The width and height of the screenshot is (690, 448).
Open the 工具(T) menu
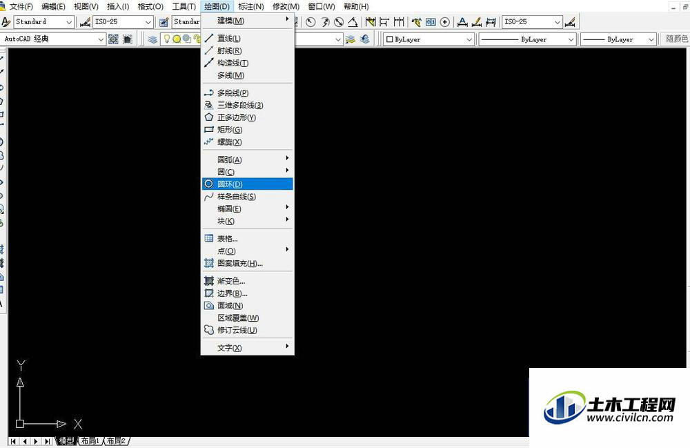point(184,7)
